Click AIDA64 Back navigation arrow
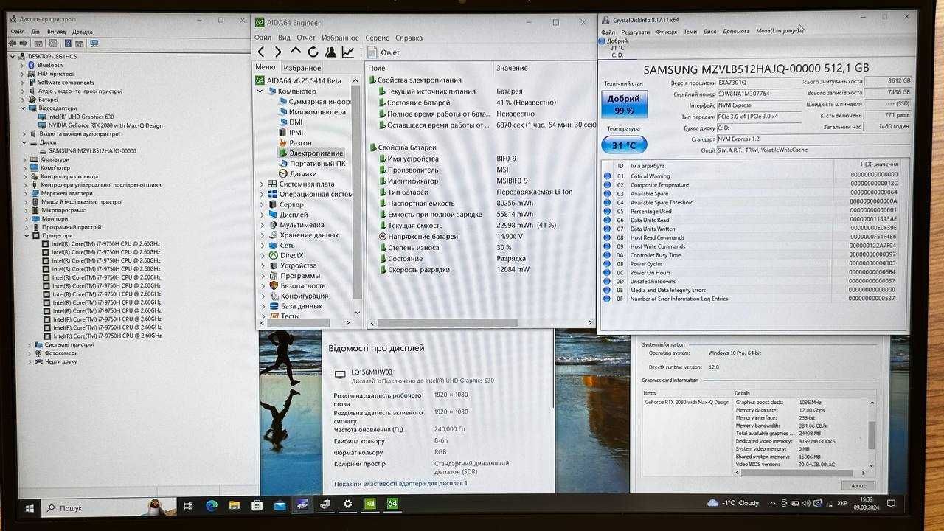The width and height of the screenshot is (944, 531). (x=261, y=52)
